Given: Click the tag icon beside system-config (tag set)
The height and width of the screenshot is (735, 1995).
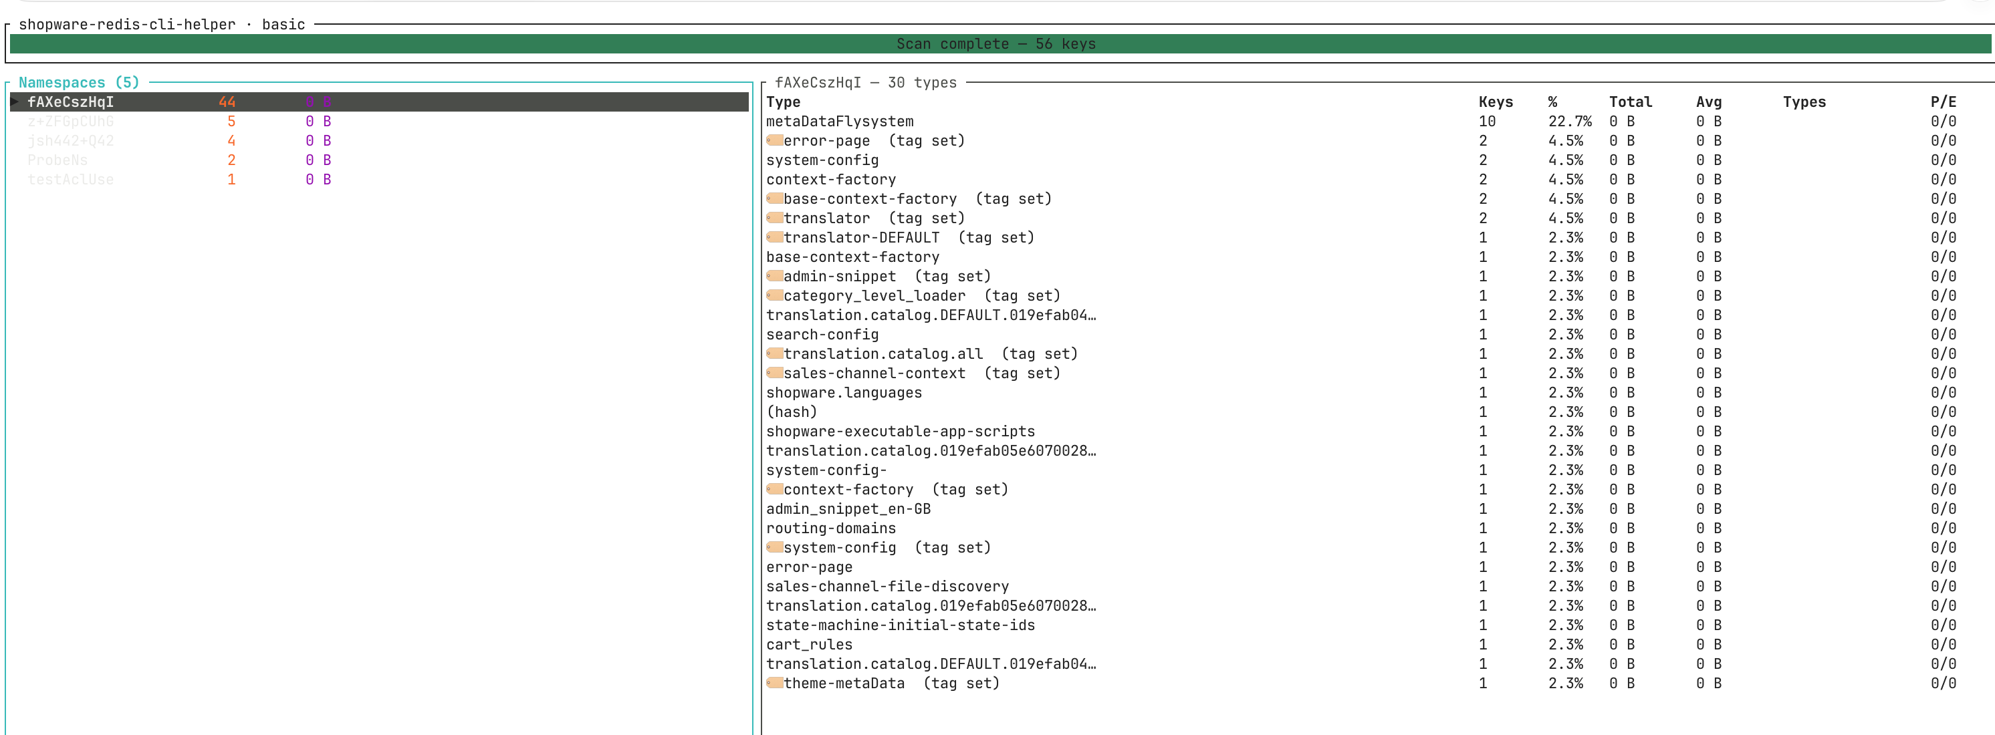Looking at the screenshot, I should coord(774,546).
